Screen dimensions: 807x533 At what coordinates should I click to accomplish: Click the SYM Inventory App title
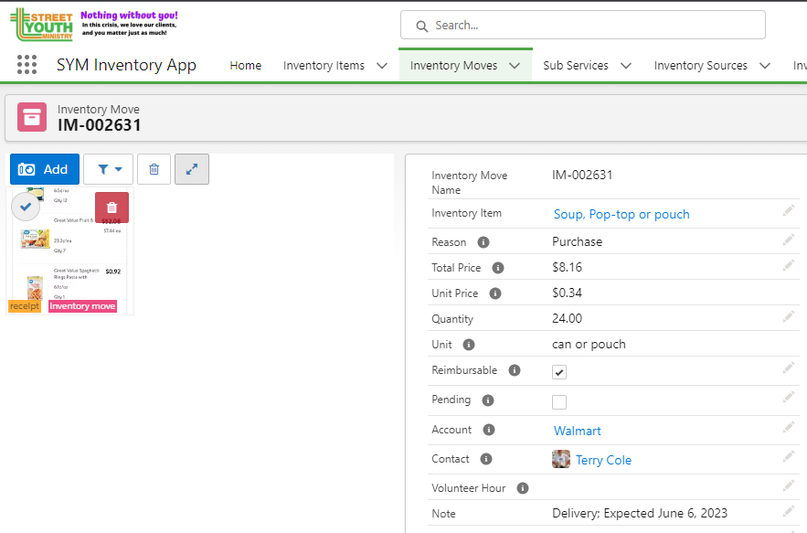coord(126,65)
